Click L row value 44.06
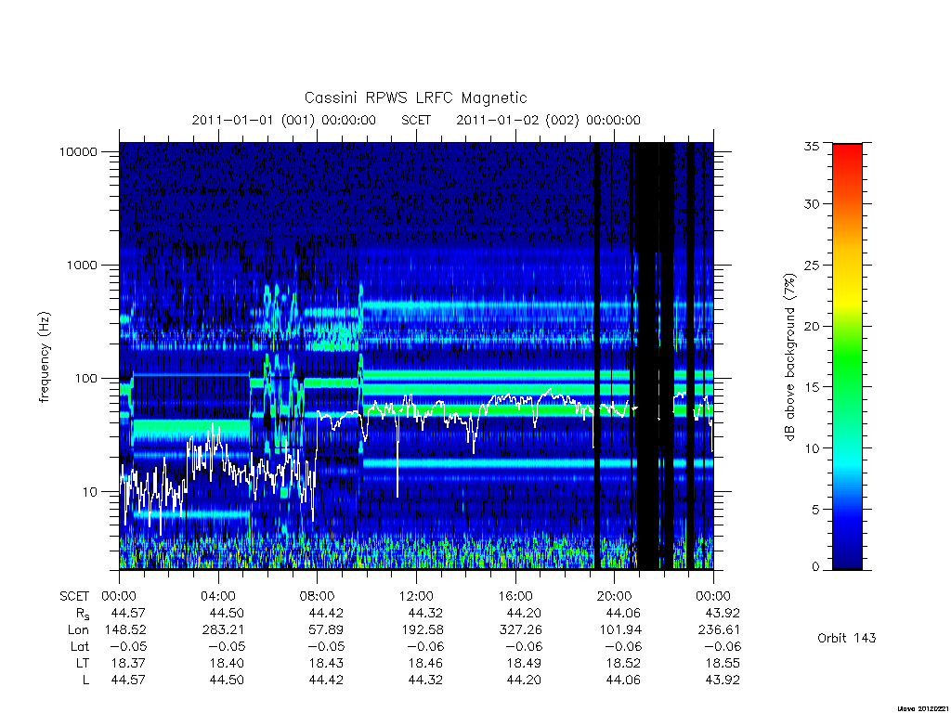The image size is (951, 713). [x=623, y=680]
